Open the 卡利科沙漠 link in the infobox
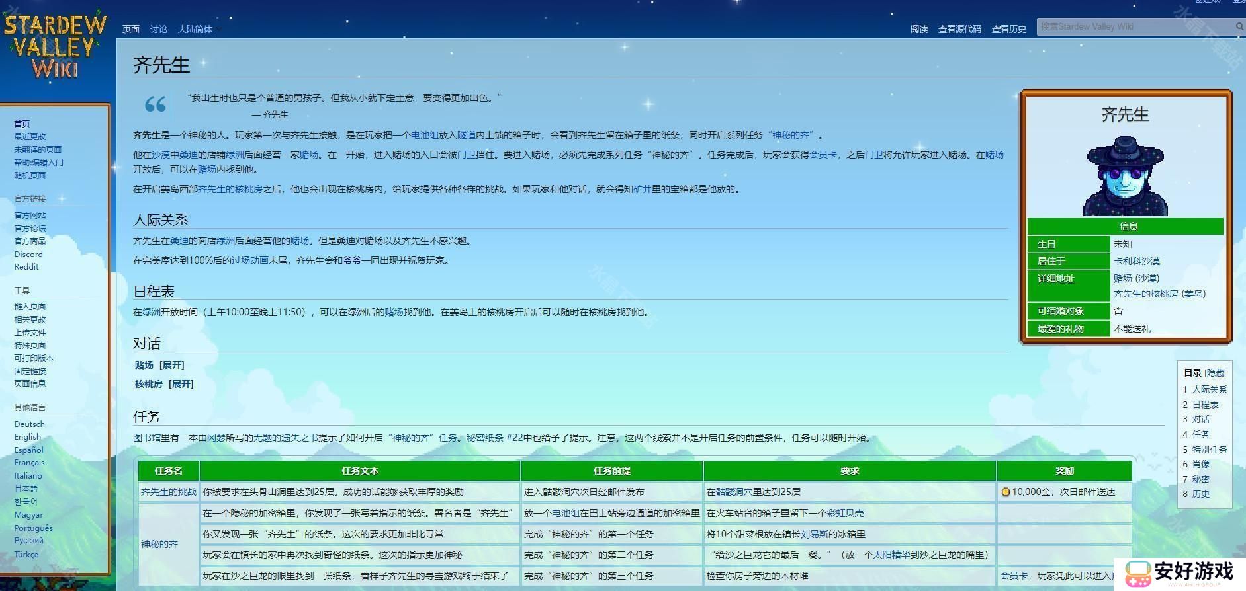The width and height of the screenshot is (1246, 591). coord(1136,261)
